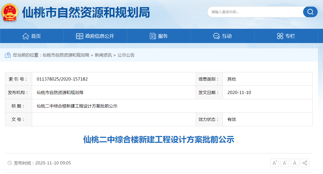
Task: Click the site title 仙桃市自然资源和规划局 header
Action: point(86,12)
